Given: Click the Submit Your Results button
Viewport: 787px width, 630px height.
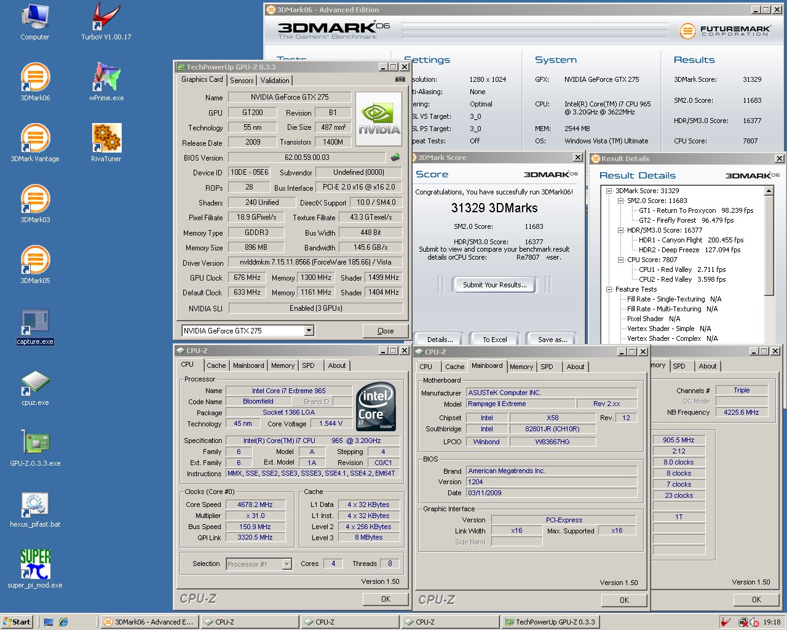Looking at the screenshot, I should coord(494,285).
